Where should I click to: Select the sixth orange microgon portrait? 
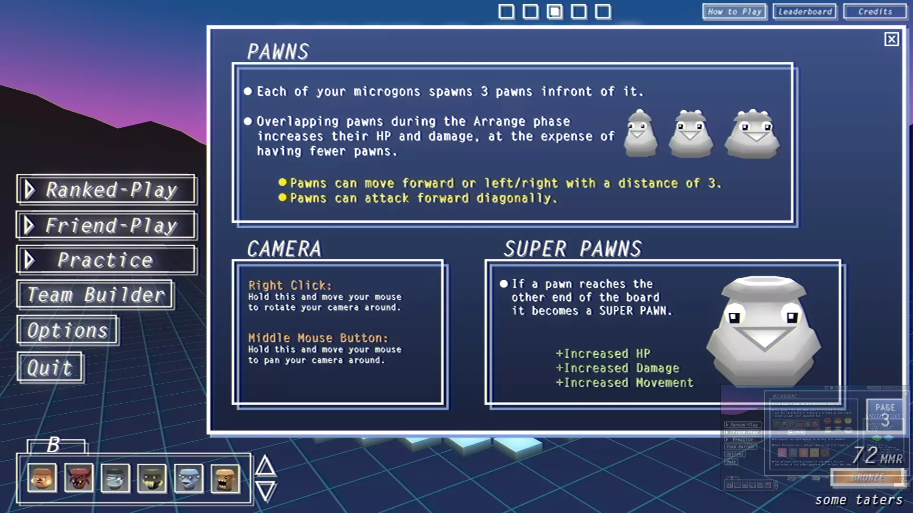point(225,478)
